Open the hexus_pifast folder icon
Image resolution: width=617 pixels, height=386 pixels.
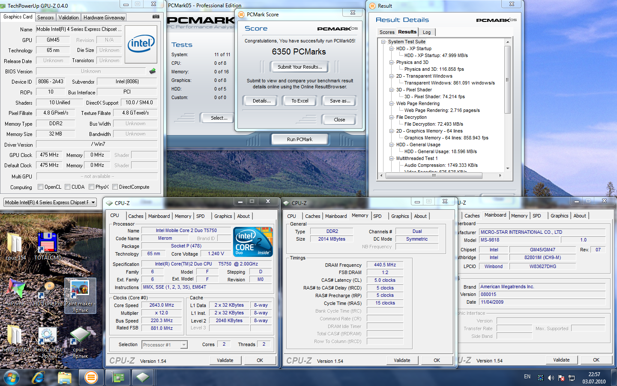click(16, 339)
